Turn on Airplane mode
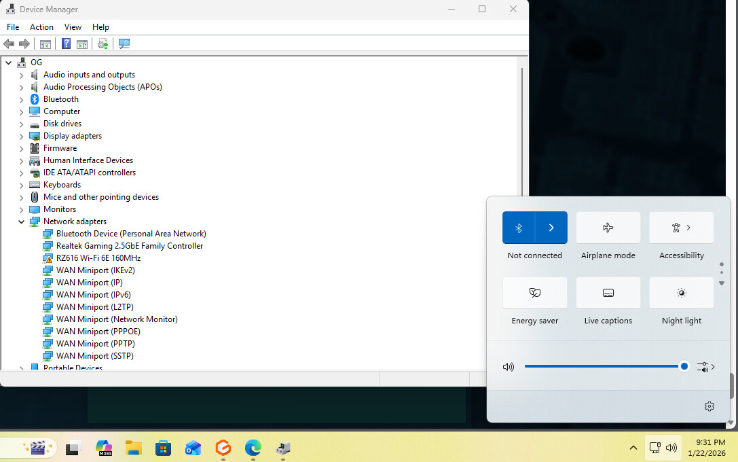This screenshot has height=462, width=738. click(x=608, y=228)
